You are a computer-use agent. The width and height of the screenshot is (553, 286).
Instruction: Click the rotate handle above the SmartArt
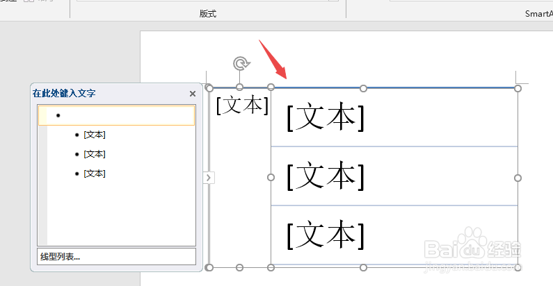click(241, 64)
